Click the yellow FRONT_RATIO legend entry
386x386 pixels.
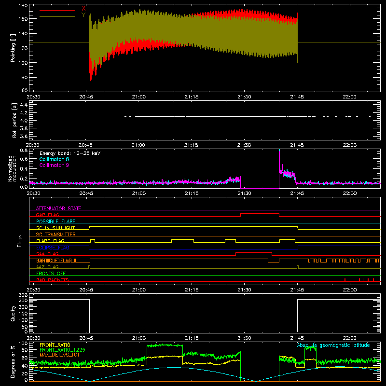[55, 345]
